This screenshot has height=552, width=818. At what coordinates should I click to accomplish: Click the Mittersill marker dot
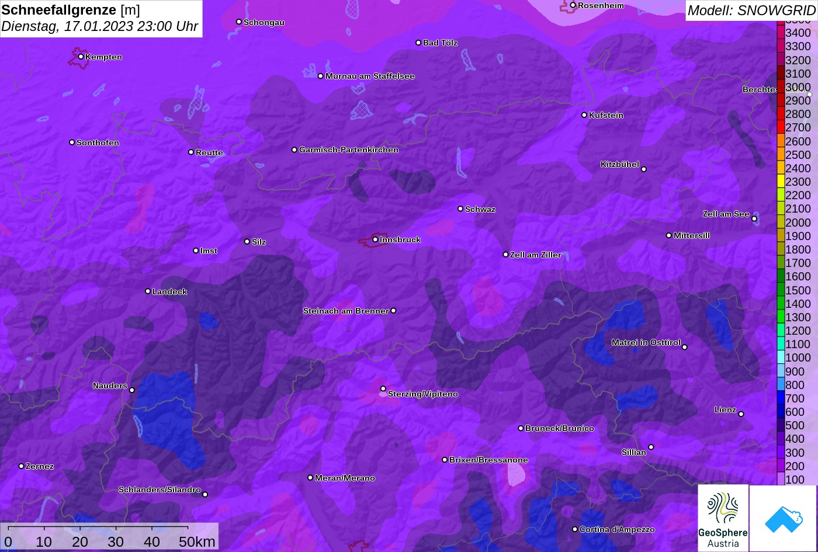coord(669,235)
